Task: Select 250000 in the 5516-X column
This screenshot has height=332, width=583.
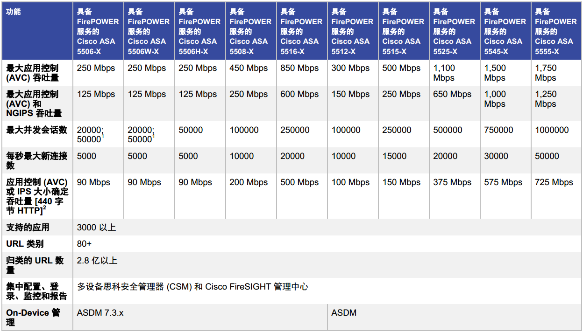Action: pyautogui.click(x=295, y=130)
